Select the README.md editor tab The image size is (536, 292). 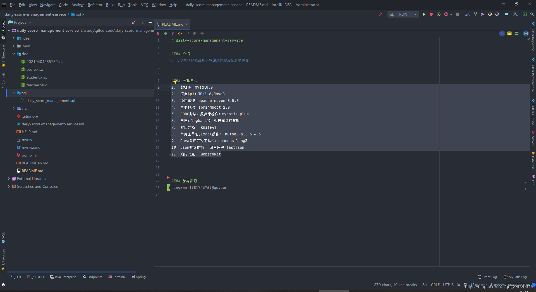(172, 24)
